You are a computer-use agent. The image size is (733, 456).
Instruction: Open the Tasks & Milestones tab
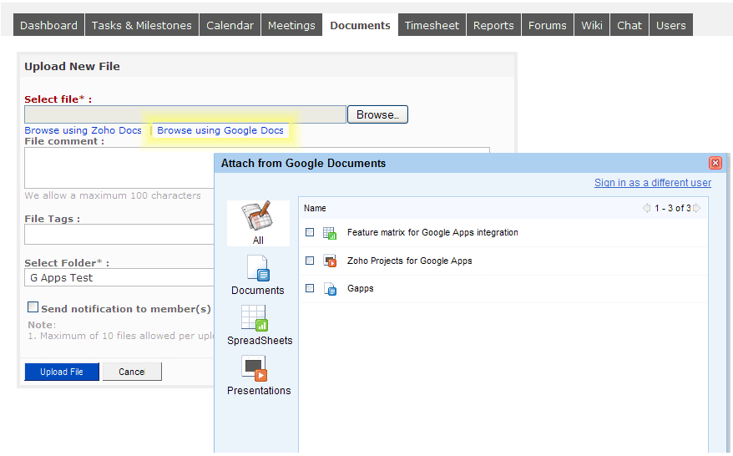[142, 25]
